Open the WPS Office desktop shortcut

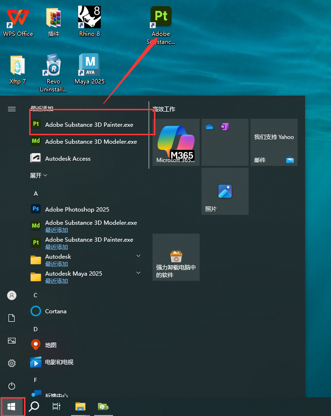(x=18, y=23)
